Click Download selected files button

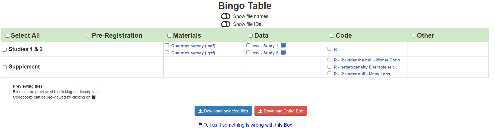point(223,111)
